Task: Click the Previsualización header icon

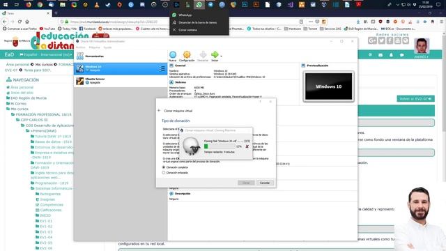Action: click(x=303, y=66)
